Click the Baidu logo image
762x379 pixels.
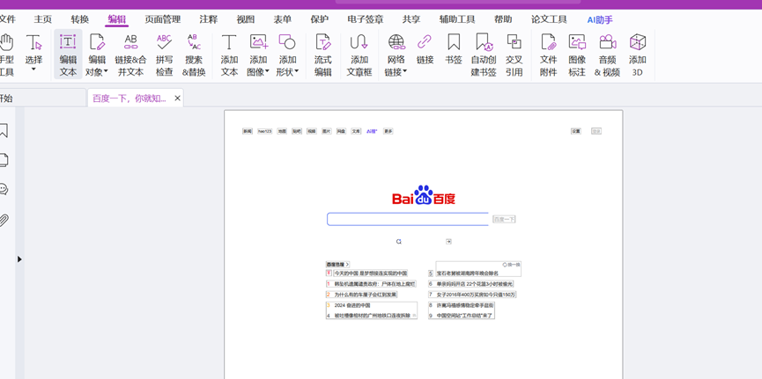tap(424, 195)
